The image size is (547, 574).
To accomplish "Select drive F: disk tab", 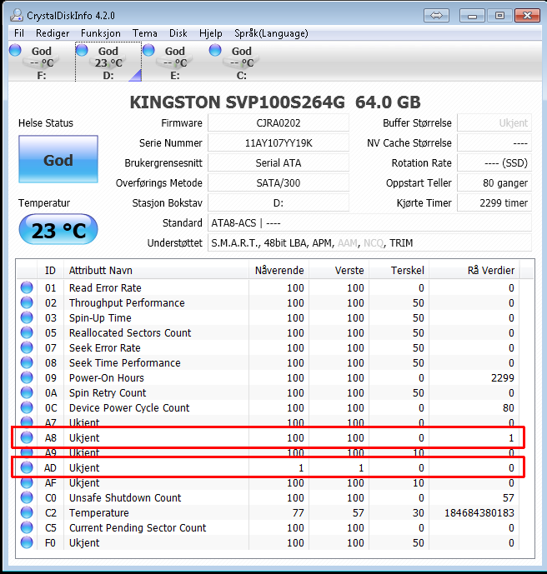I will click(x=41, y=62).
